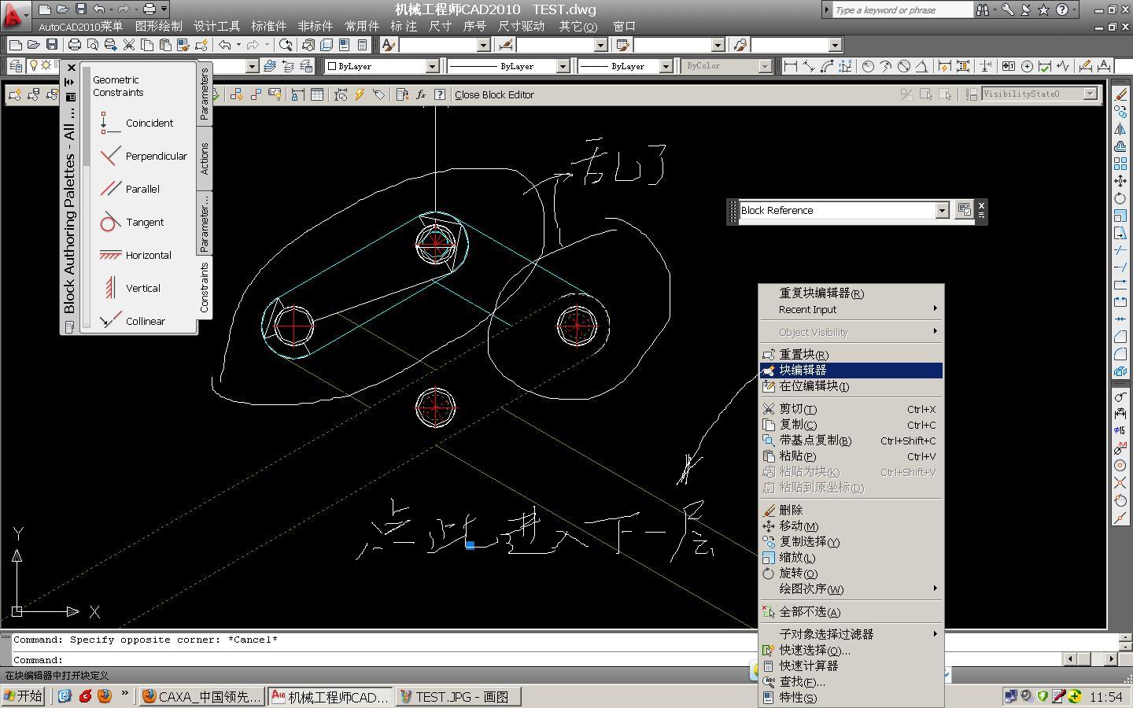
Task: Expand the Block Reference dropdown
Action: [942, 210]
